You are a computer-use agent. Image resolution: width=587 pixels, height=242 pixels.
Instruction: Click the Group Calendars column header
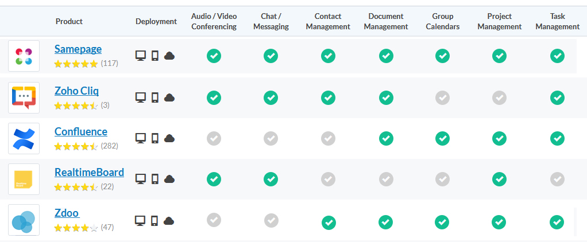[443, 21]
